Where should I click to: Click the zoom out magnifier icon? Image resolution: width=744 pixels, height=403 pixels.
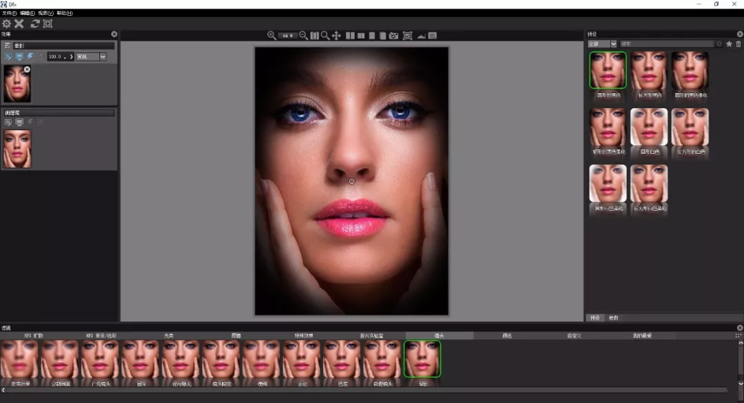tap(303, 36)
